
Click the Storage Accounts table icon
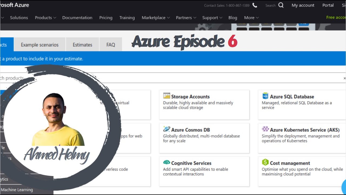(167, 96)
